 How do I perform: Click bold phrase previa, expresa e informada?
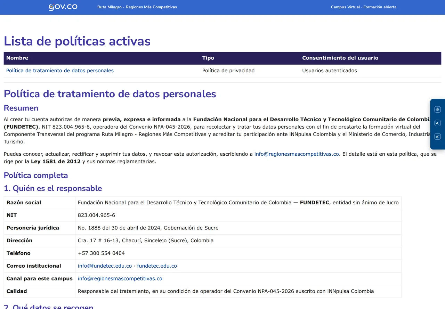141,120
